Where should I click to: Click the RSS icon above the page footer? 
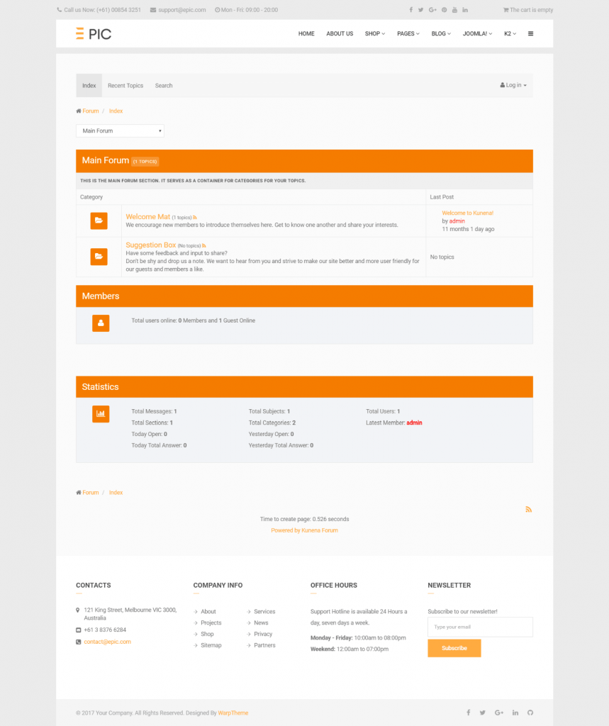528,509
